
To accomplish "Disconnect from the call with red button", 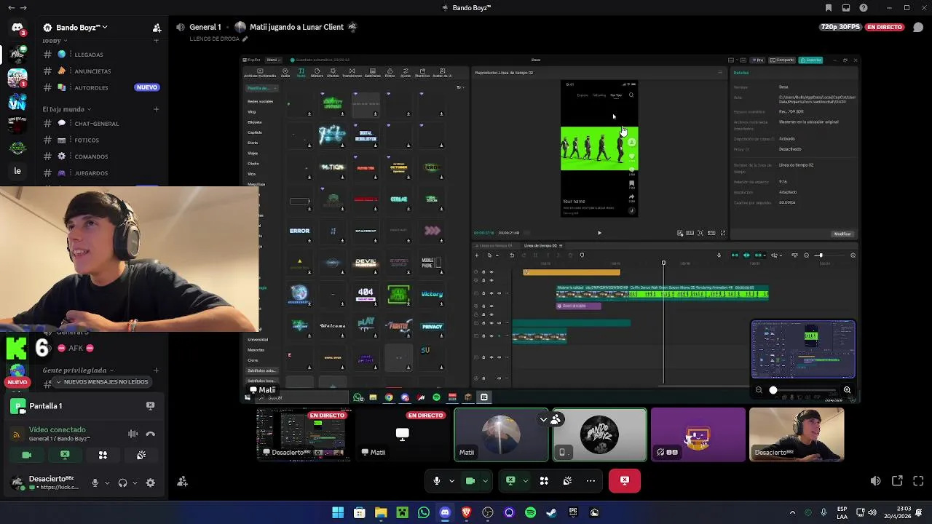I will coord(625,480).
